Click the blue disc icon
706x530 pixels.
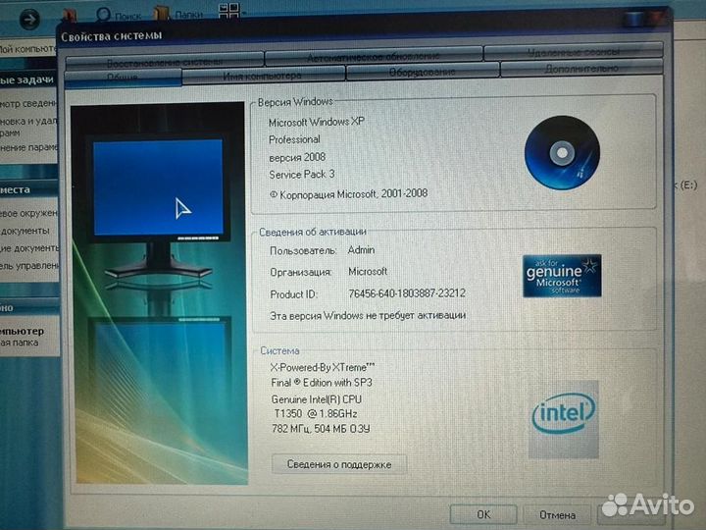[x=562, y=152]
